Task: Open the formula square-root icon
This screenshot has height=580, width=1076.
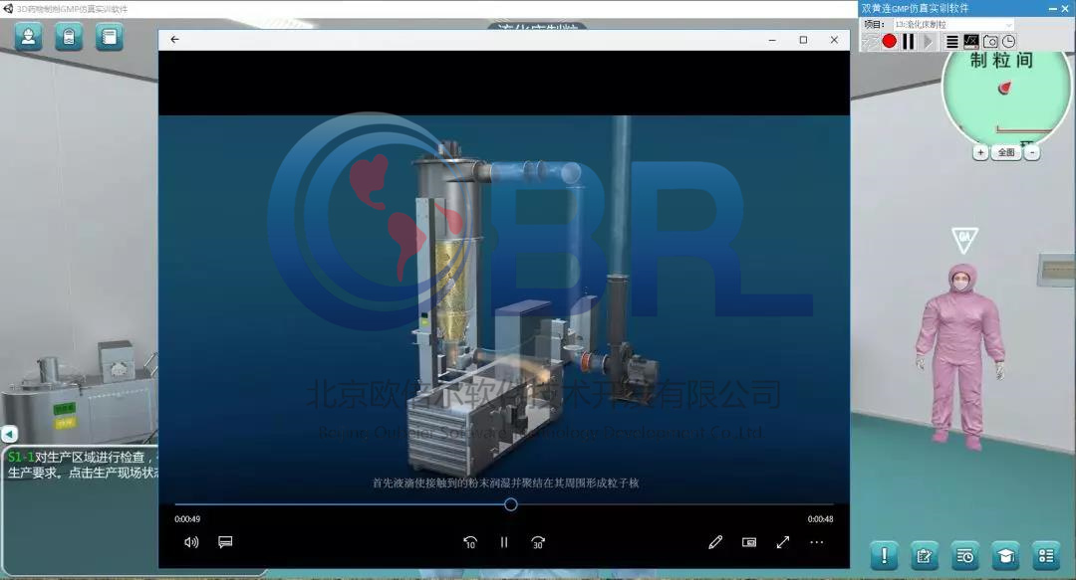Action: [x=971, y=41]
